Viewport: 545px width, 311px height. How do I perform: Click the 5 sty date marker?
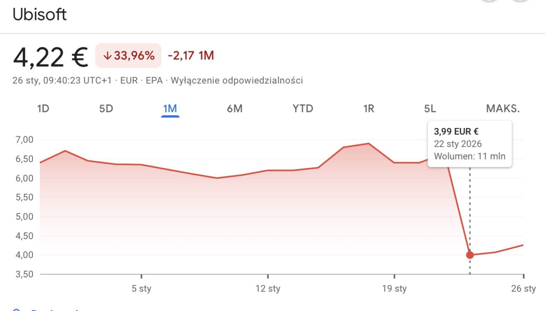tap(141, 289)
